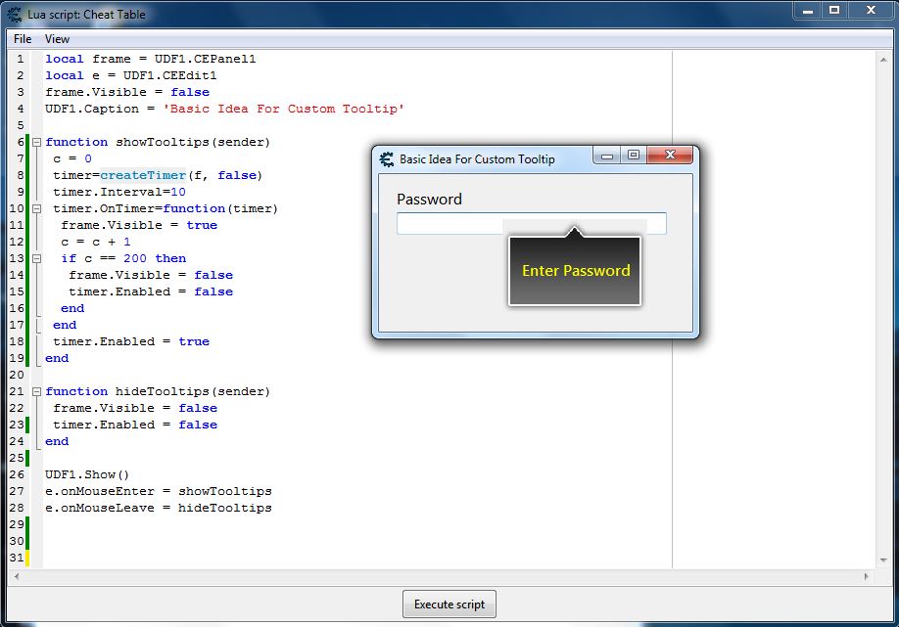
Task: Maximize the Lua script window
Action: 834,11
